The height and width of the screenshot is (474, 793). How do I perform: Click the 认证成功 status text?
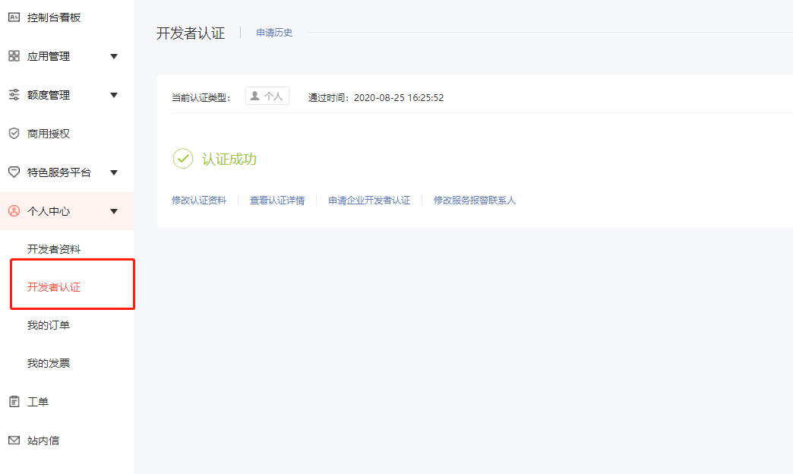click(229, 160)
